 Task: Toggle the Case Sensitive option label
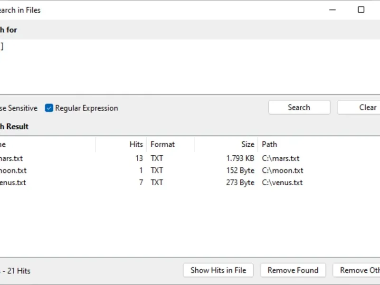[x=19, y=108]
